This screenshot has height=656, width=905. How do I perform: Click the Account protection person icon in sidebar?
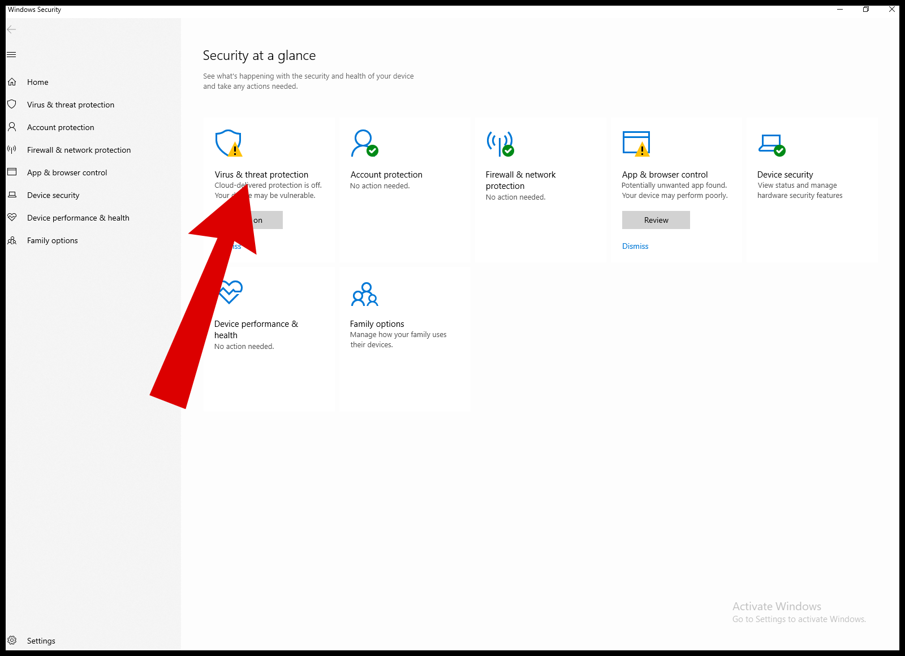click(x=12, y=127)
